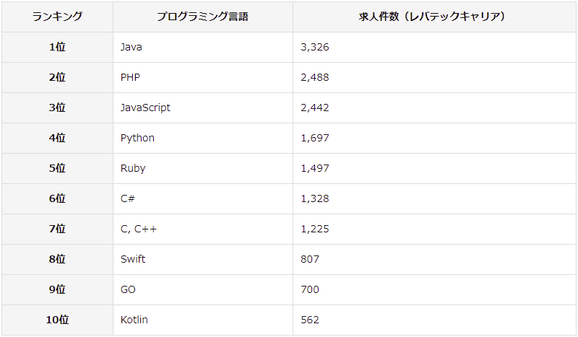Click the 2,442 job count value
The height and width of the screenshot is (337, 578).
[315, 108]
